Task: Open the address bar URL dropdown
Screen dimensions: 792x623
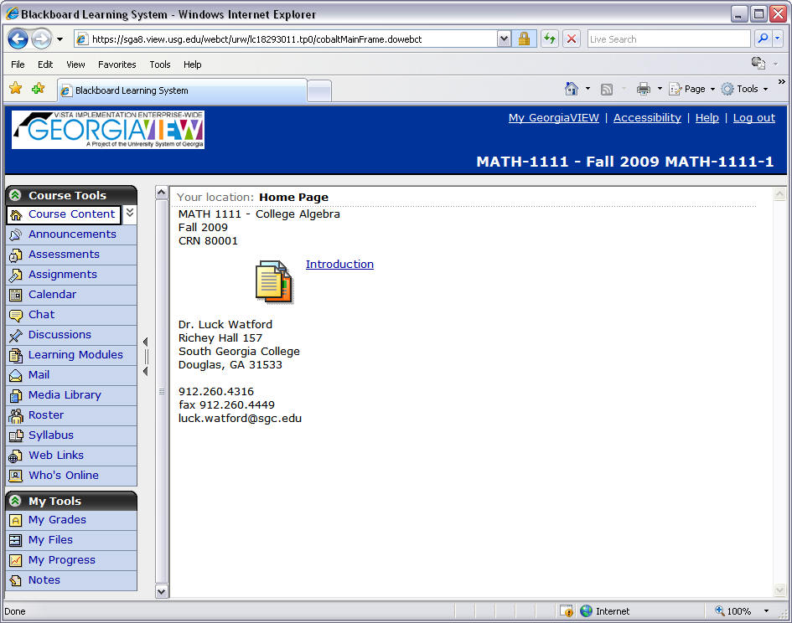Action: (504, 39)
